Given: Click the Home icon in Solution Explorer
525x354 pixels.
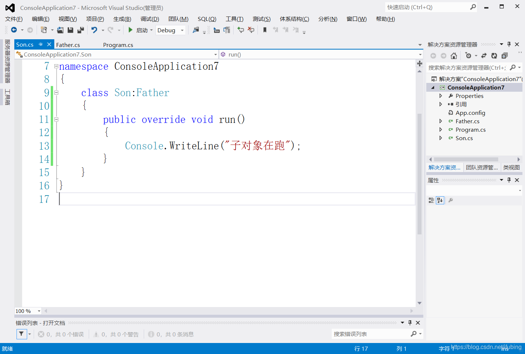Looking at the screenshot, I should click(454, 56).
